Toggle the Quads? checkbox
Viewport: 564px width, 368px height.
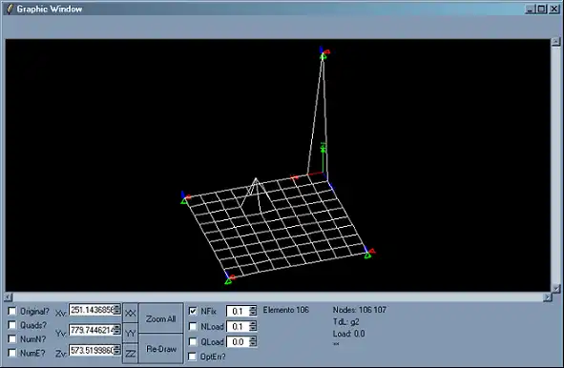tap(11, 325)
